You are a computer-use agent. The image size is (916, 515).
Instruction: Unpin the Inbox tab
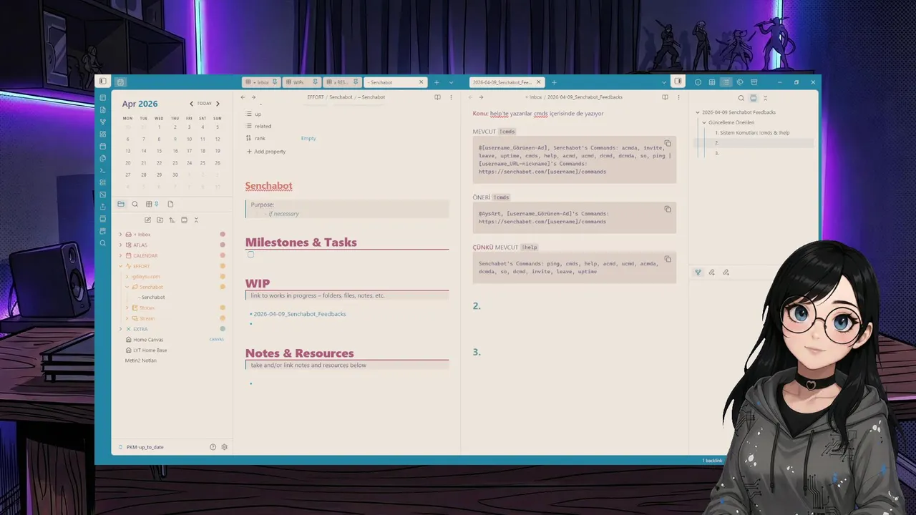click(275, 82)
